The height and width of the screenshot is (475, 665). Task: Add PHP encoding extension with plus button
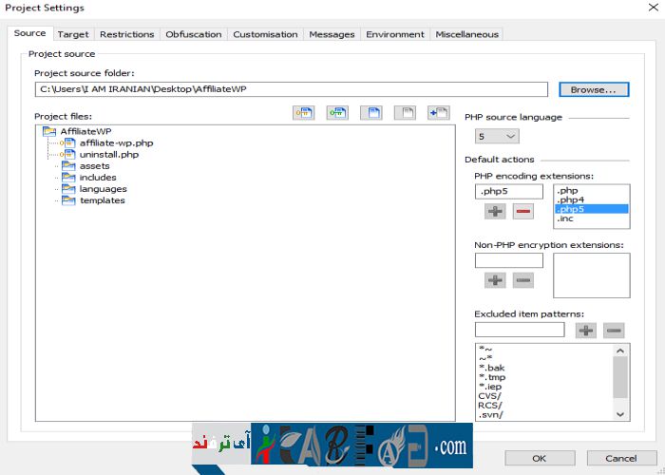[495, 211]
